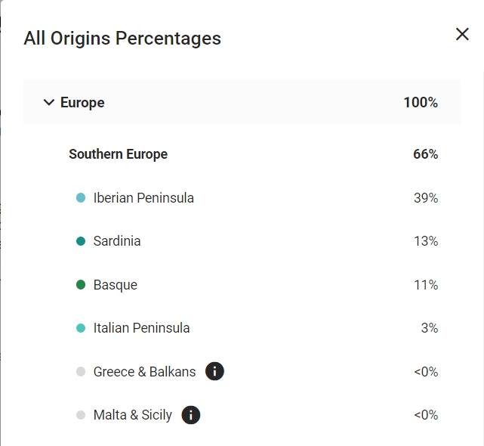This screenshot has height=446, width=484.
Task: Open info icon for Malta & Sicily
Action: click(x=191, y=415)
